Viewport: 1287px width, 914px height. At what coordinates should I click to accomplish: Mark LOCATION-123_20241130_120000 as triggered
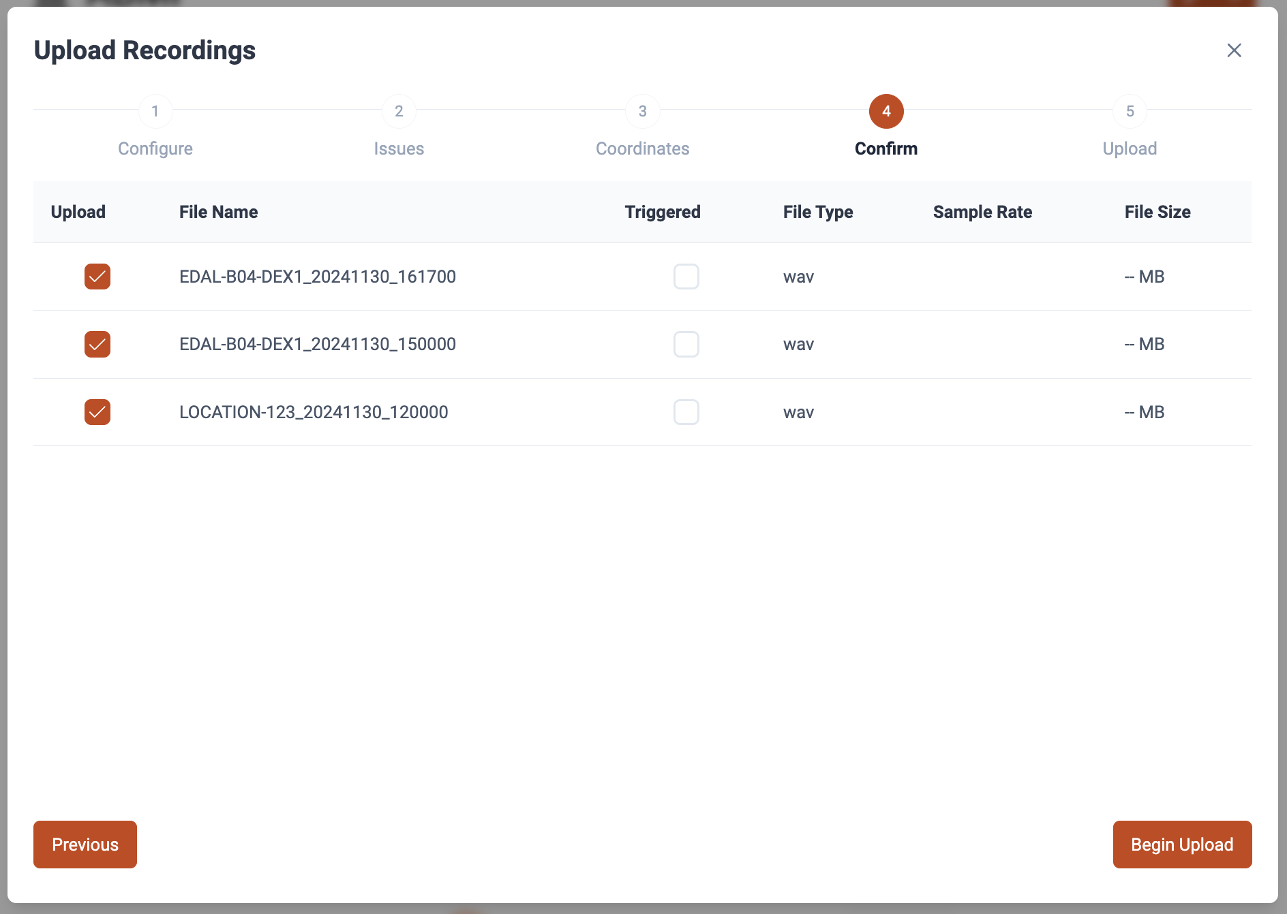point(686,412)
